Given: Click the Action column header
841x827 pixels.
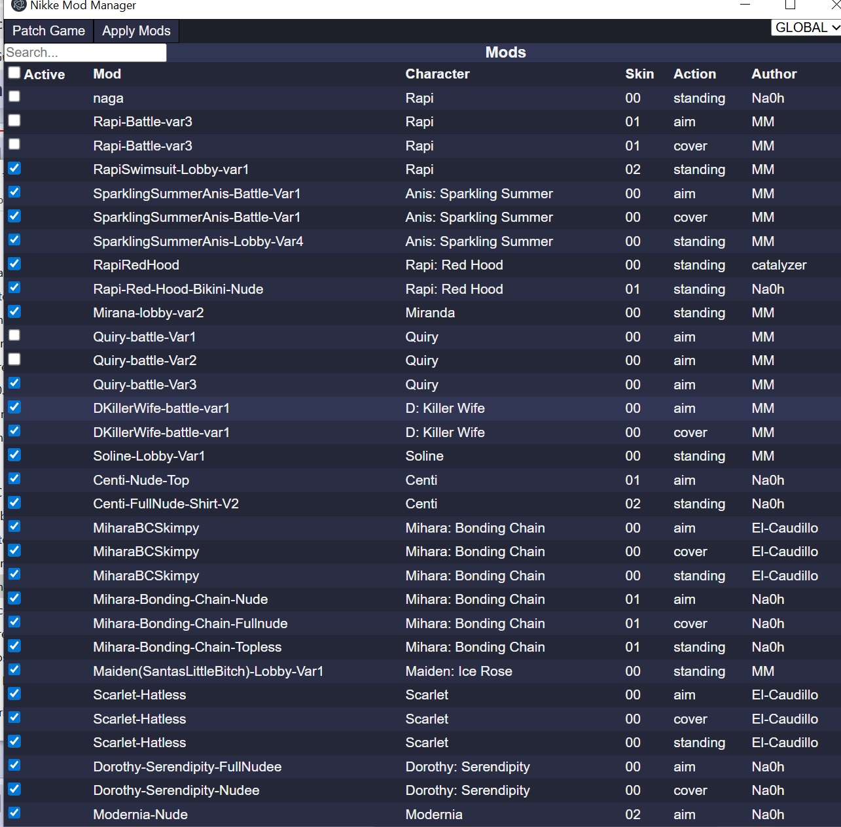Looking at the screenshot, I should 694,74.
